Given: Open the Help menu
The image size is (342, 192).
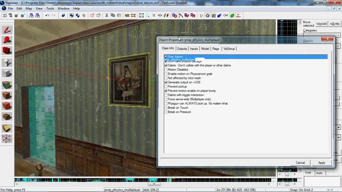Looking at the screenshot, I should tap(76, 9).
